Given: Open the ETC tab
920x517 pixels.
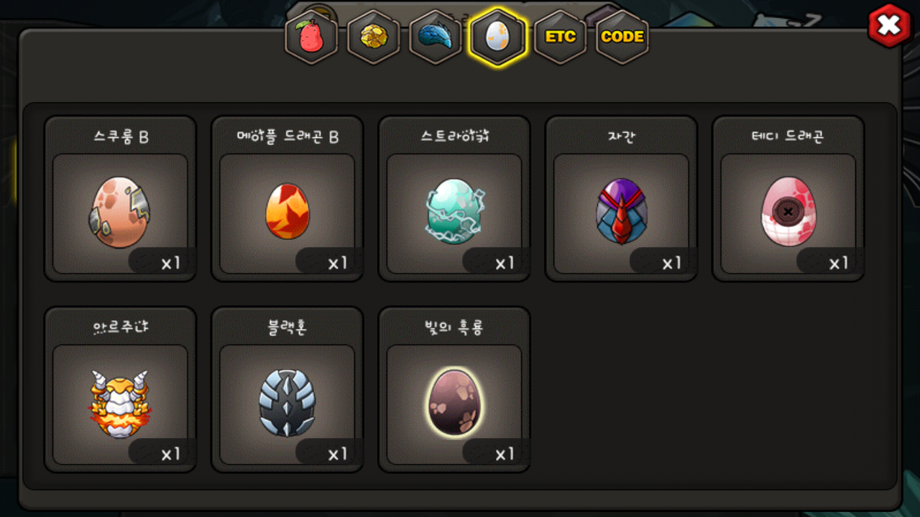Looking at the screenshot, I should 560,37.
